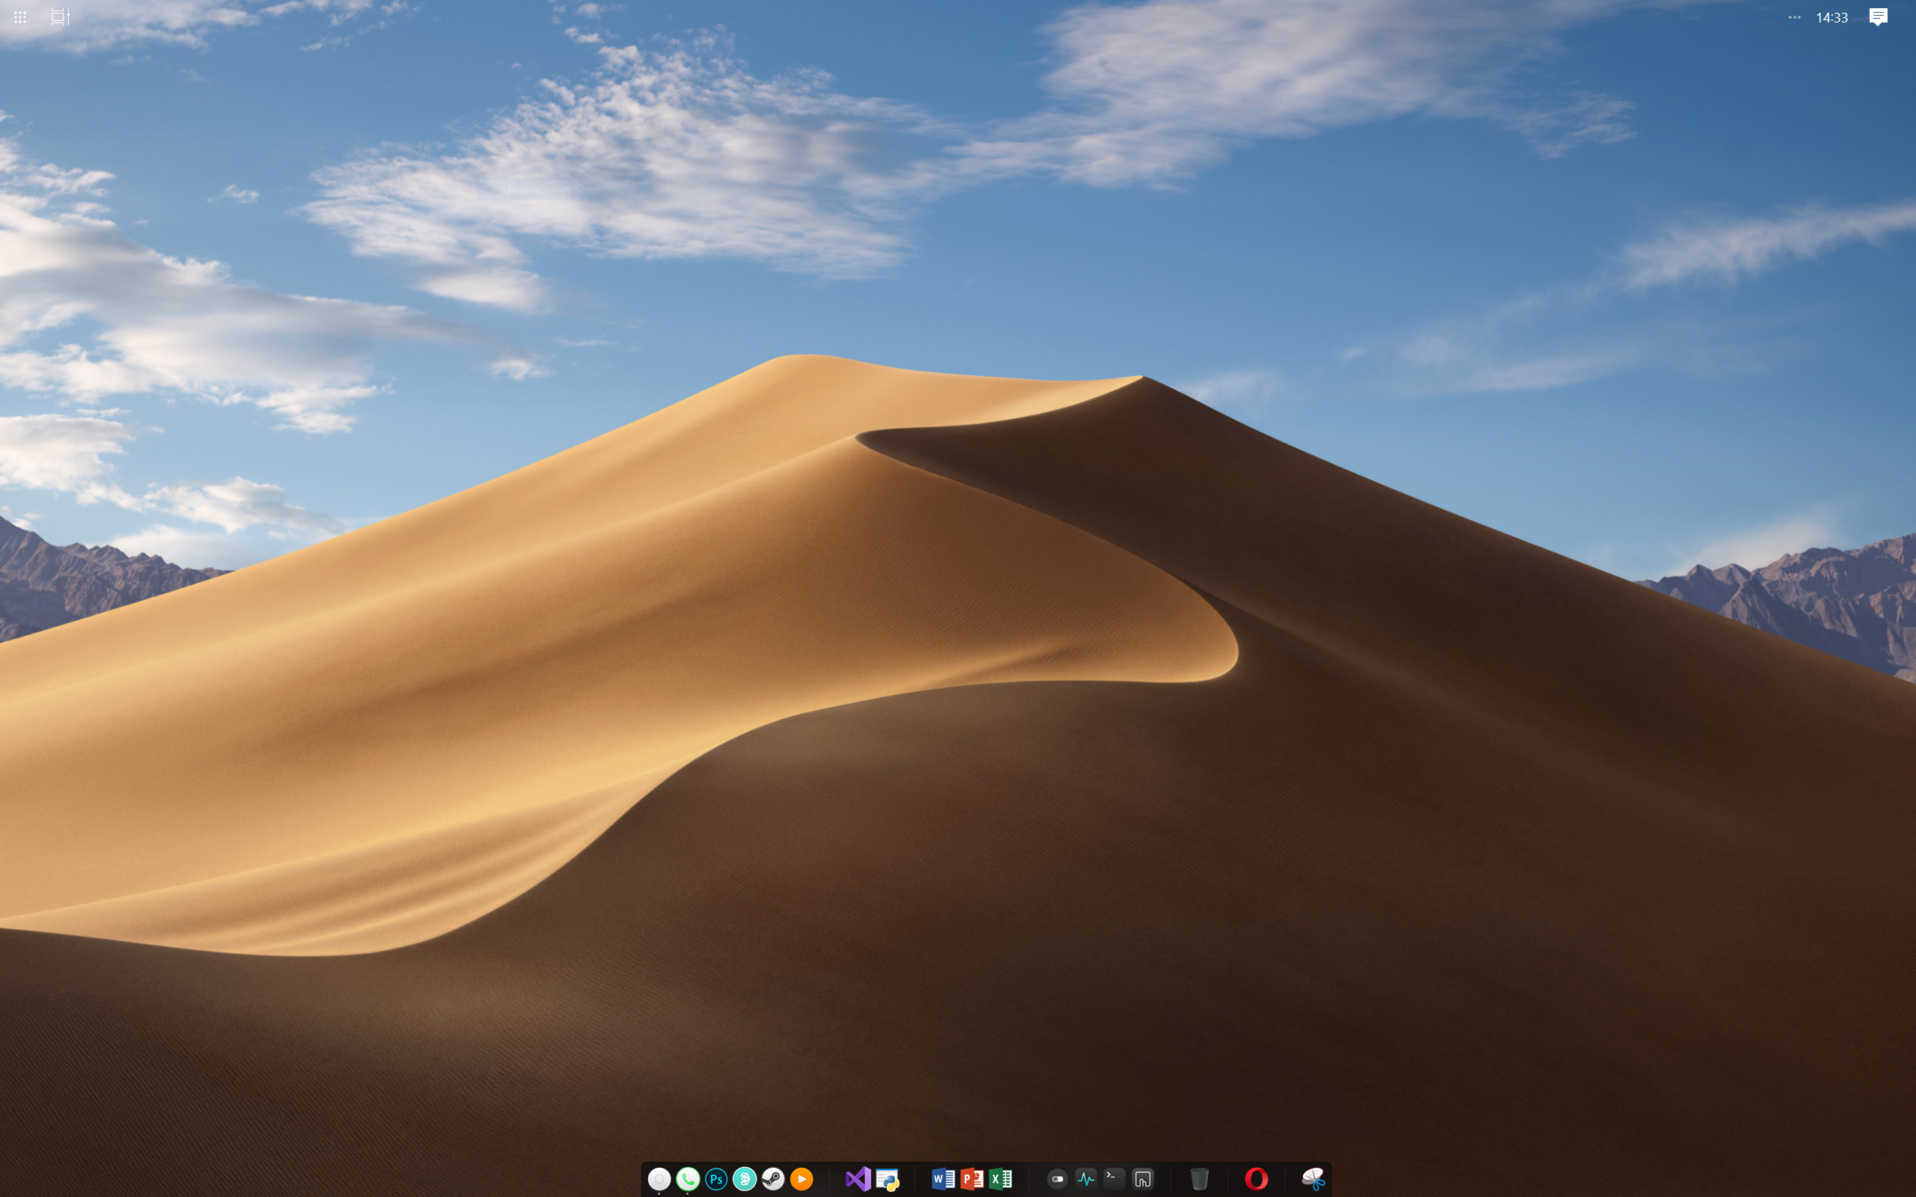Expand the three-dot overflow tray menu
The image size is (1916, 1197).
pyautogui.click(x=1794, y=17)
